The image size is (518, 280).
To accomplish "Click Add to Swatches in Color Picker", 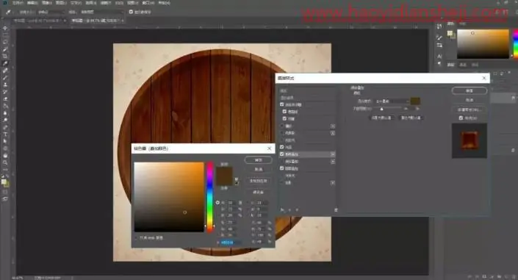I will (x=259, y=181).
